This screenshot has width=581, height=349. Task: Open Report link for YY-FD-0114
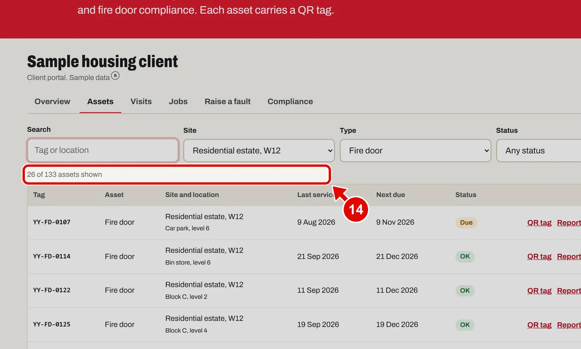click(x=569, y=256)
